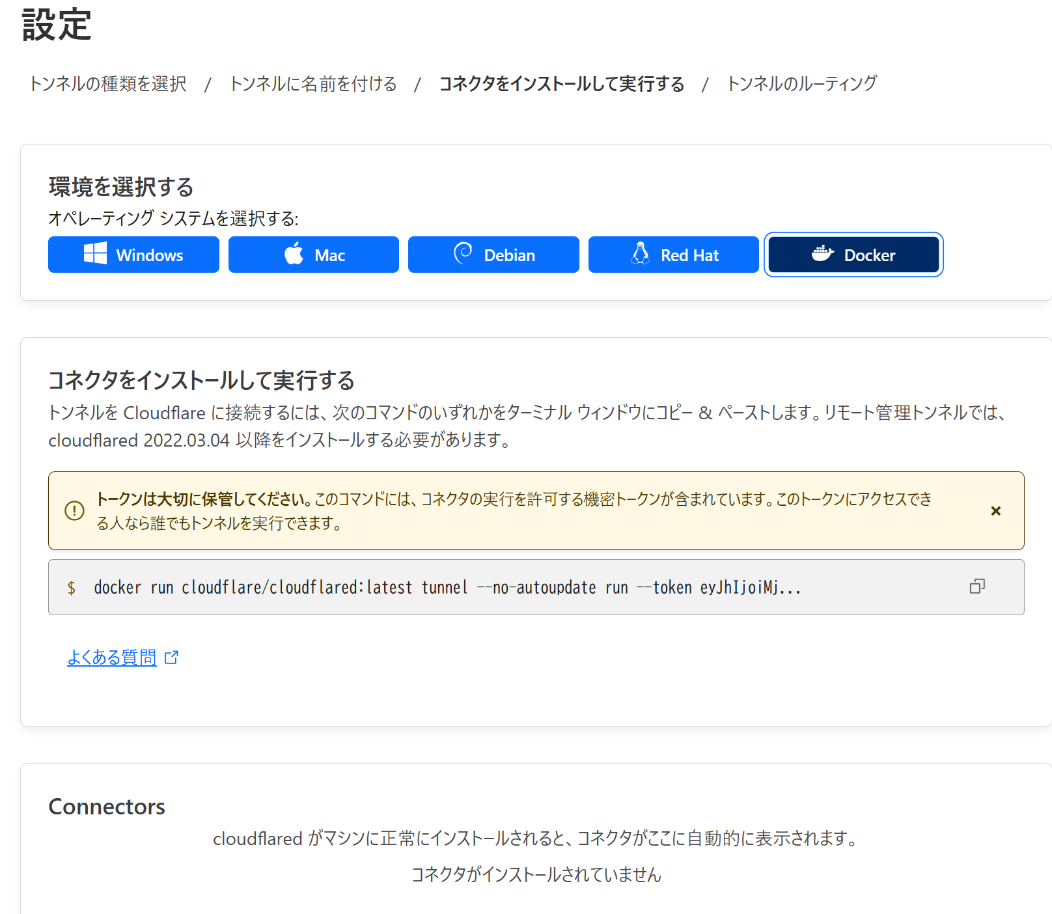This screenshot has width=1052, height=914.
Task: Select the コネクタをインストールして実行する breadcrumb
Action: [x=561, y=83]
